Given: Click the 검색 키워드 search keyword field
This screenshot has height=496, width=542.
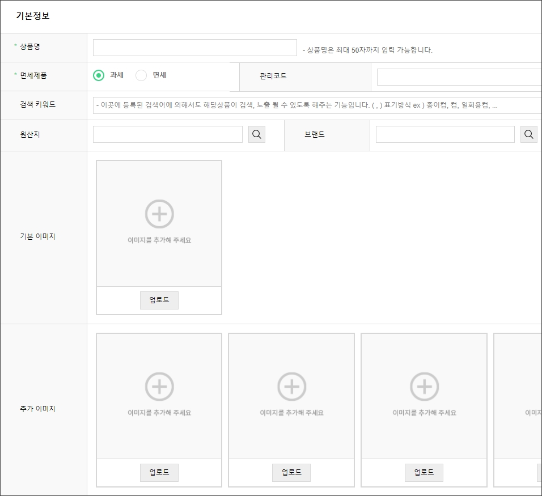Looking at the screenshot, I should 316,105.
